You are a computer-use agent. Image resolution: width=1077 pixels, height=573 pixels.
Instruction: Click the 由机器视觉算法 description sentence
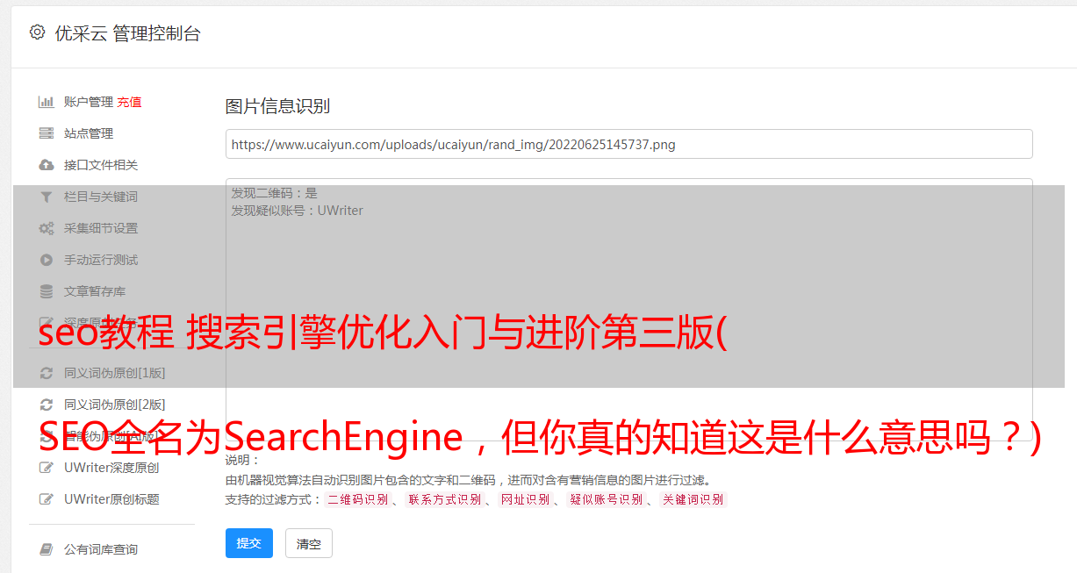pos(468,480)
